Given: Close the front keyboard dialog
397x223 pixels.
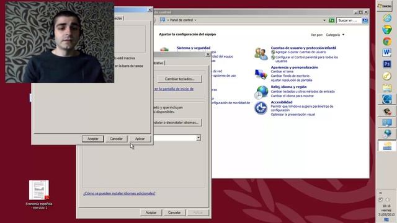Looking at the screenshot, I should click(x=150, y=10).
